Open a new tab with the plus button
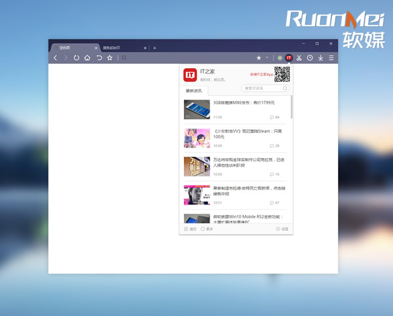Viewport: 393px width, 316px height. click(x=155, y=48)
